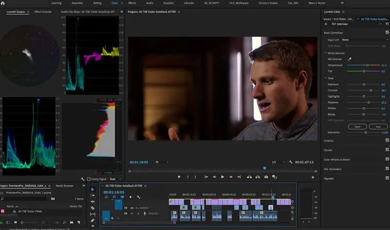Switch Project panel to icon view

click(x=16, y=222)
